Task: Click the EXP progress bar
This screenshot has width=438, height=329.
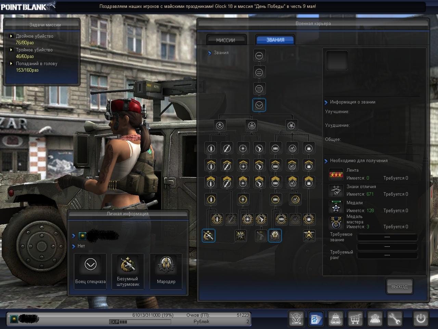Action: coord(140,322)
